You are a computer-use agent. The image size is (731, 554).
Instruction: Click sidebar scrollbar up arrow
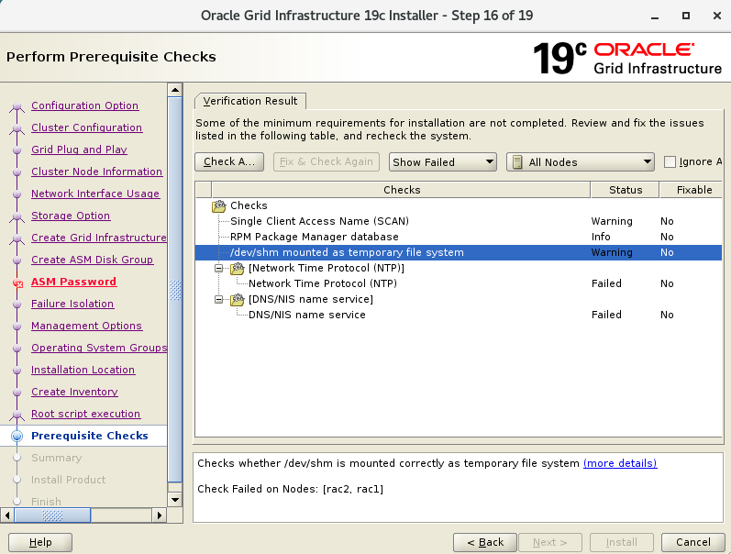point(175,89)
